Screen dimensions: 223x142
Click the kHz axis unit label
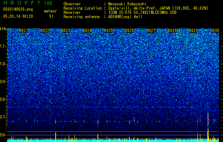point(3,29)
